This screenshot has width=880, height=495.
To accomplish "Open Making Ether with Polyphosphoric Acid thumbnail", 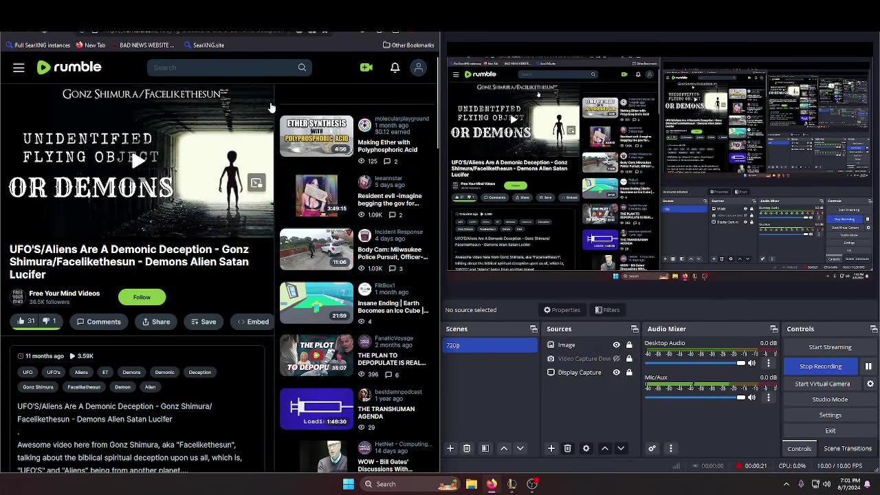I will point(316,135).
